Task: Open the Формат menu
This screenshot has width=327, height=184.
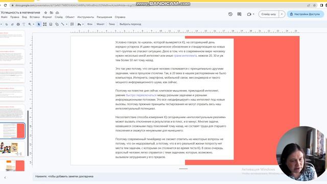Action: click(47, 17)
